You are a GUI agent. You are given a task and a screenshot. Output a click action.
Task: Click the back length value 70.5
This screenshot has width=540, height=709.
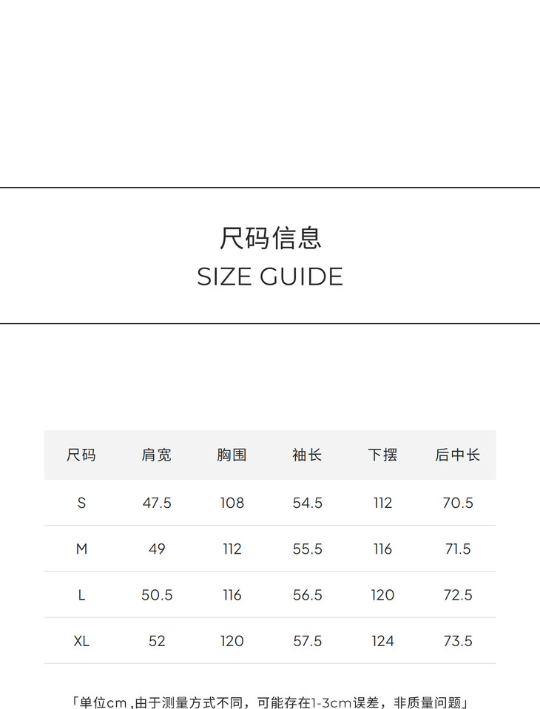click(458, 503)
